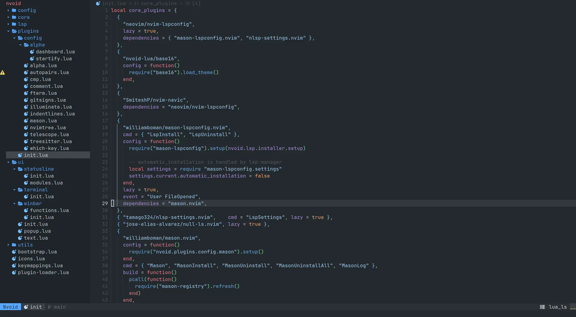
Task: Collapse the terminal folder arrow
Action: coord(14,190)
